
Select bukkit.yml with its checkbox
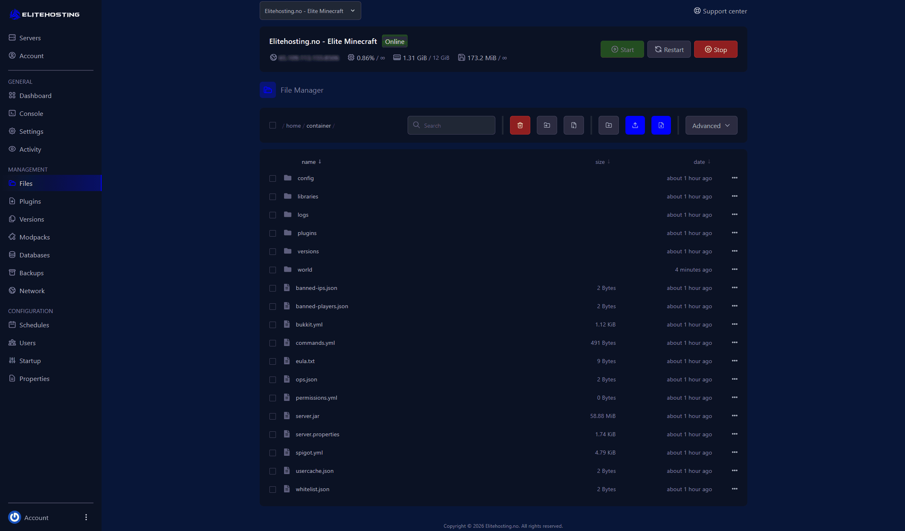[273, 324]
